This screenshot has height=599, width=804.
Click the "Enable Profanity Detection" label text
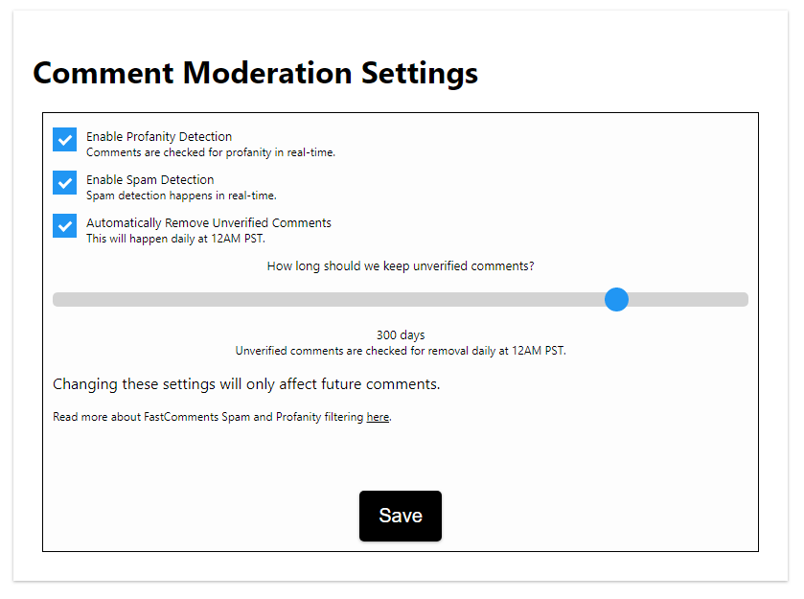[x=159, y=137]
